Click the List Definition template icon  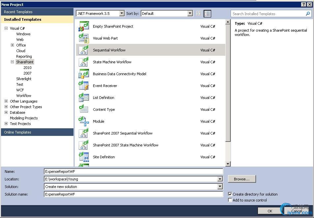coord(84,97)
